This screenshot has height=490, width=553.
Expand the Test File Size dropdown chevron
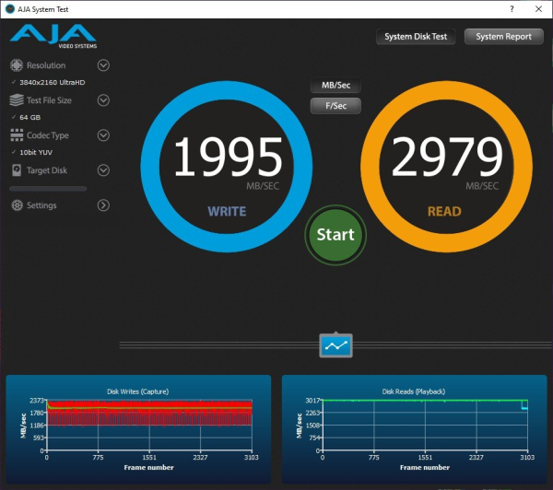pyautogui.click(x=103, y=100)
